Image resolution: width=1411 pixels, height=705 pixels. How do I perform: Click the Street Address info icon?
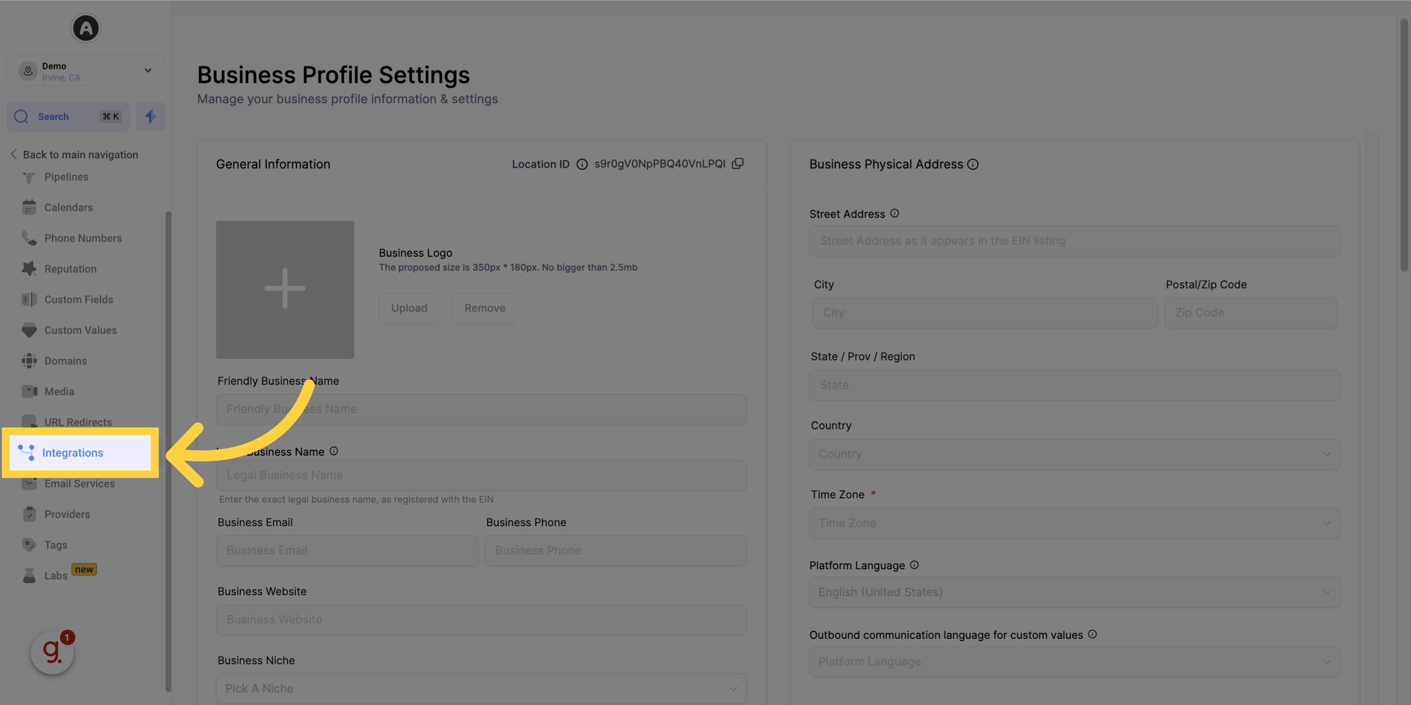894,213
